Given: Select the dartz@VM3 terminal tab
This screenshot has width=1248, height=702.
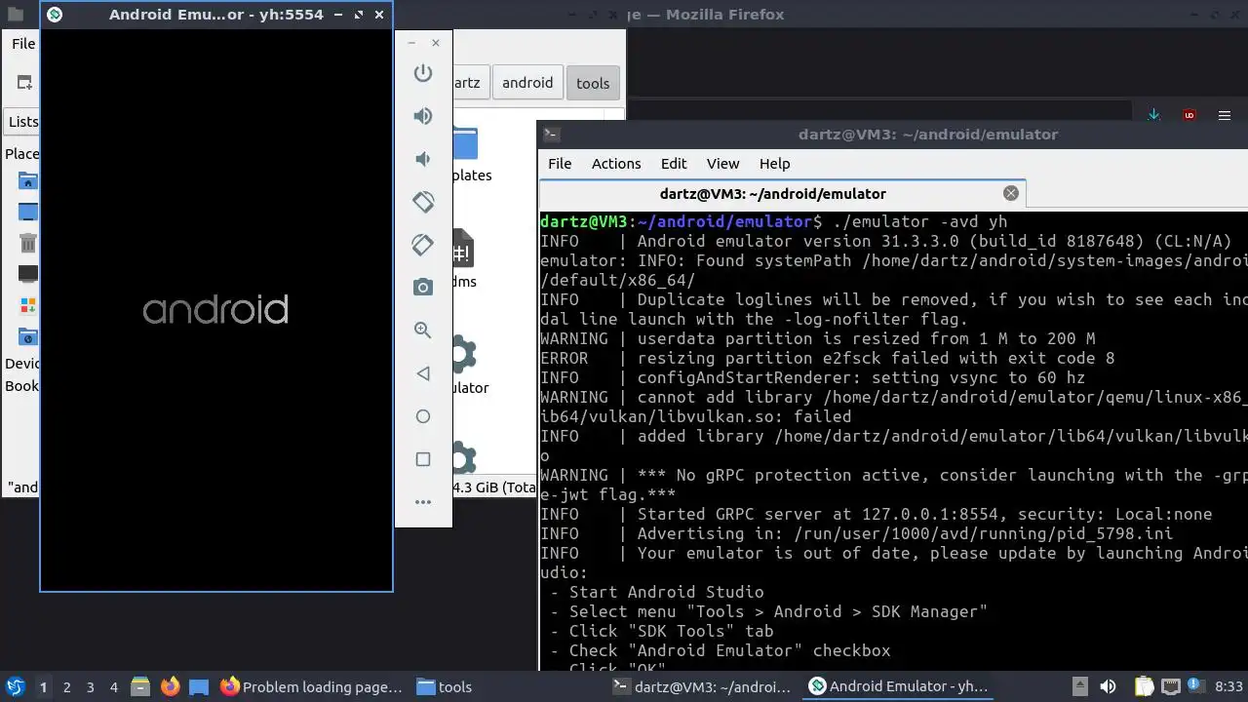Looking at the screenshot, I should [783, 193].
